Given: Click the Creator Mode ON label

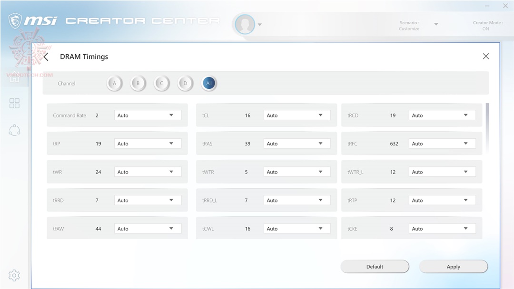Looking at the screenshot, I should coord(487,26).
